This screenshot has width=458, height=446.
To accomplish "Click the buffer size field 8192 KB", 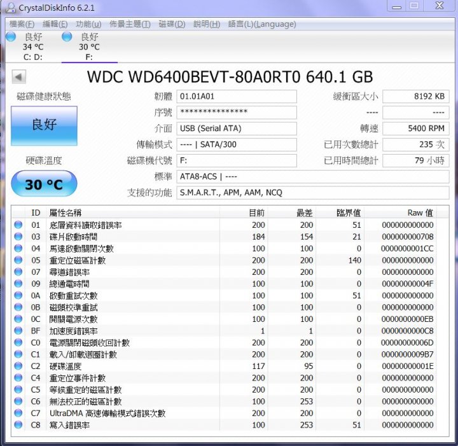I will point(416,96).
